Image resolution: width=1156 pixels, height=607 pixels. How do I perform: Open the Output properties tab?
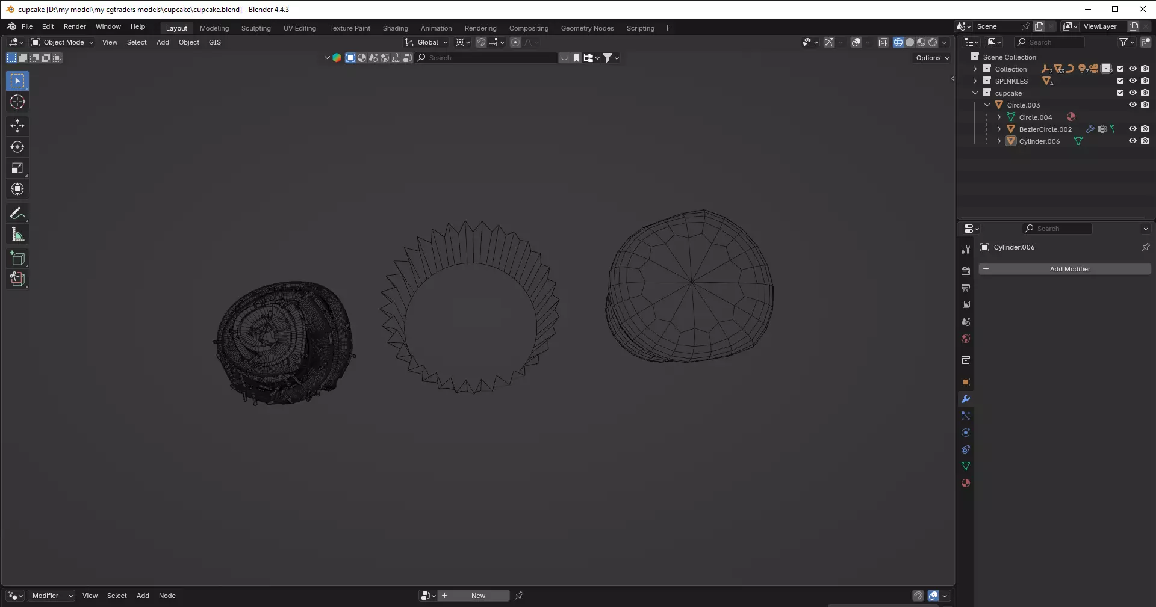coord(966,288)
